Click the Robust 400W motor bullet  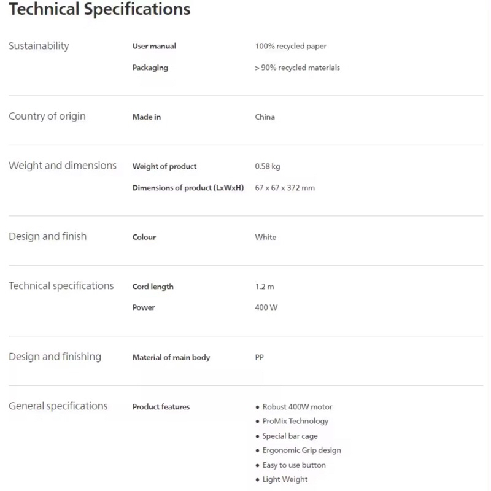point(297,407)
